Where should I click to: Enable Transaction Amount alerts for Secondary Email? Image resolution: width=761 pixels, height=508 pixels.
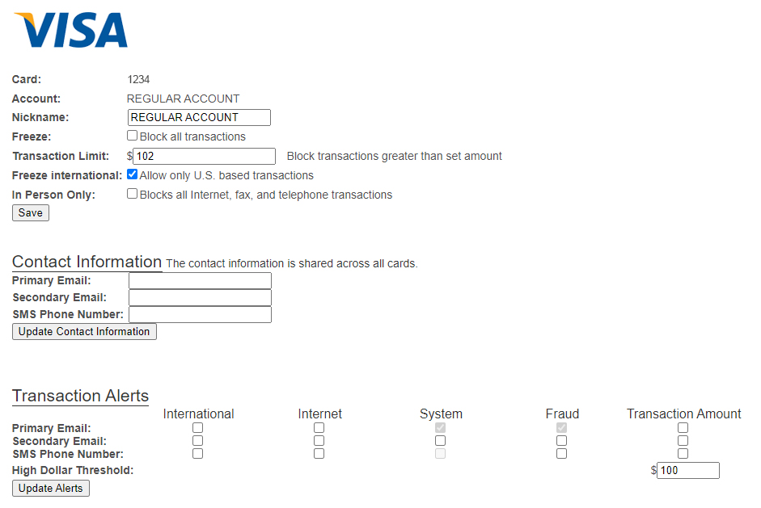(x=683, y=440)
